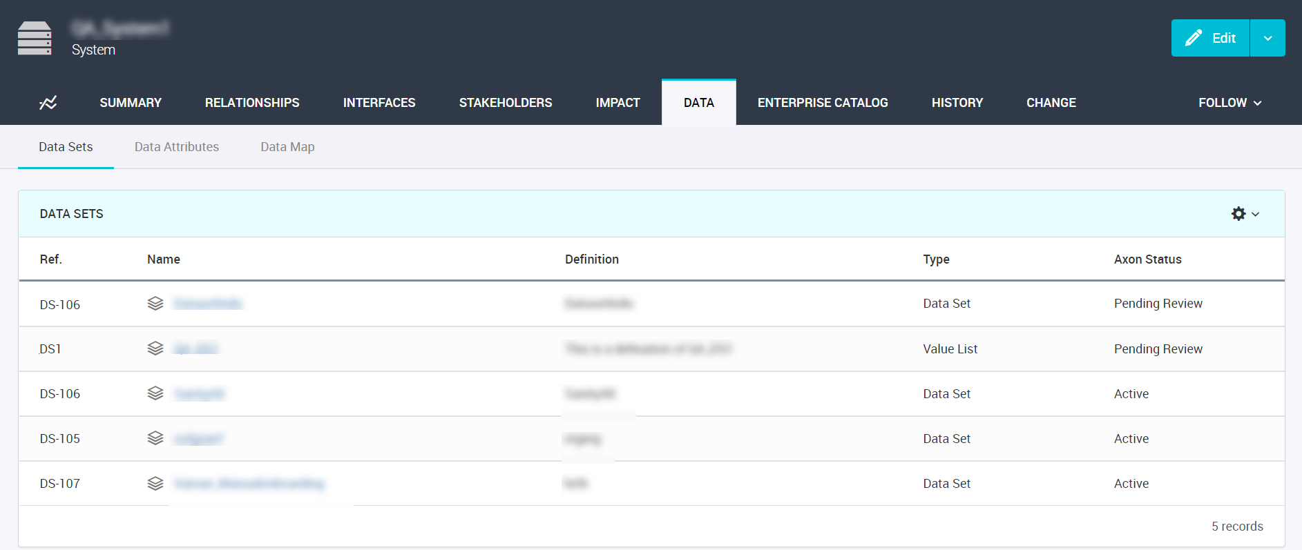Screen dimensions: 1302x550
Task: Click Pending Review status in DS1 row
Action: coord(1158,349)
